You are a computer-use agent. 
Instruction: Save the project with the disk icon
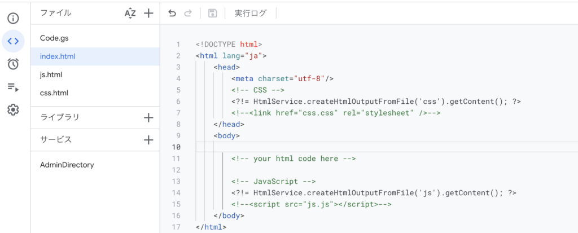(212, 14)
